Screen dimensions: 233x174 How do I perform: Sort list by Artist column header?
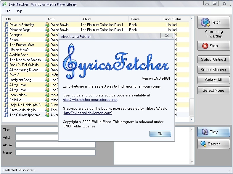(x=62, y=19)
